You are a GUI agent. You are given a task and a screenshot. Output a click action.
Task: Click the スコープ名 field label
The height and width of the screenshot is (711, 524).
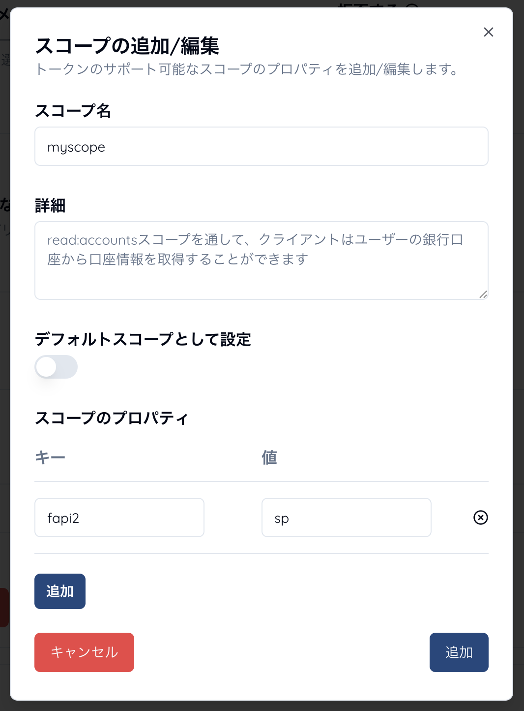click(73, 111)
